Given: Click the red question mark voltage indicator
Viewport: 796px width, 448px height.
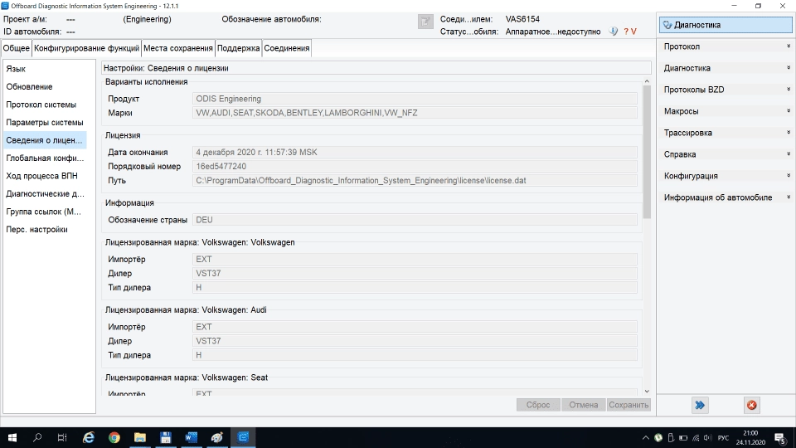Looking at the screenshot, I should (x=630, y=32).
